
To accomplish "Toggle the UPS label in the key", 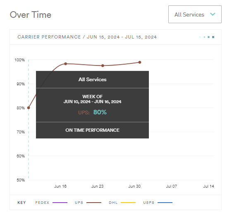I will click(79, 203).
